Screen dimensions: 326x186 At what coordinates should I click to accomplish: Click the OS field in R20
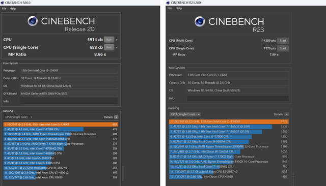[x=69, y=86]
